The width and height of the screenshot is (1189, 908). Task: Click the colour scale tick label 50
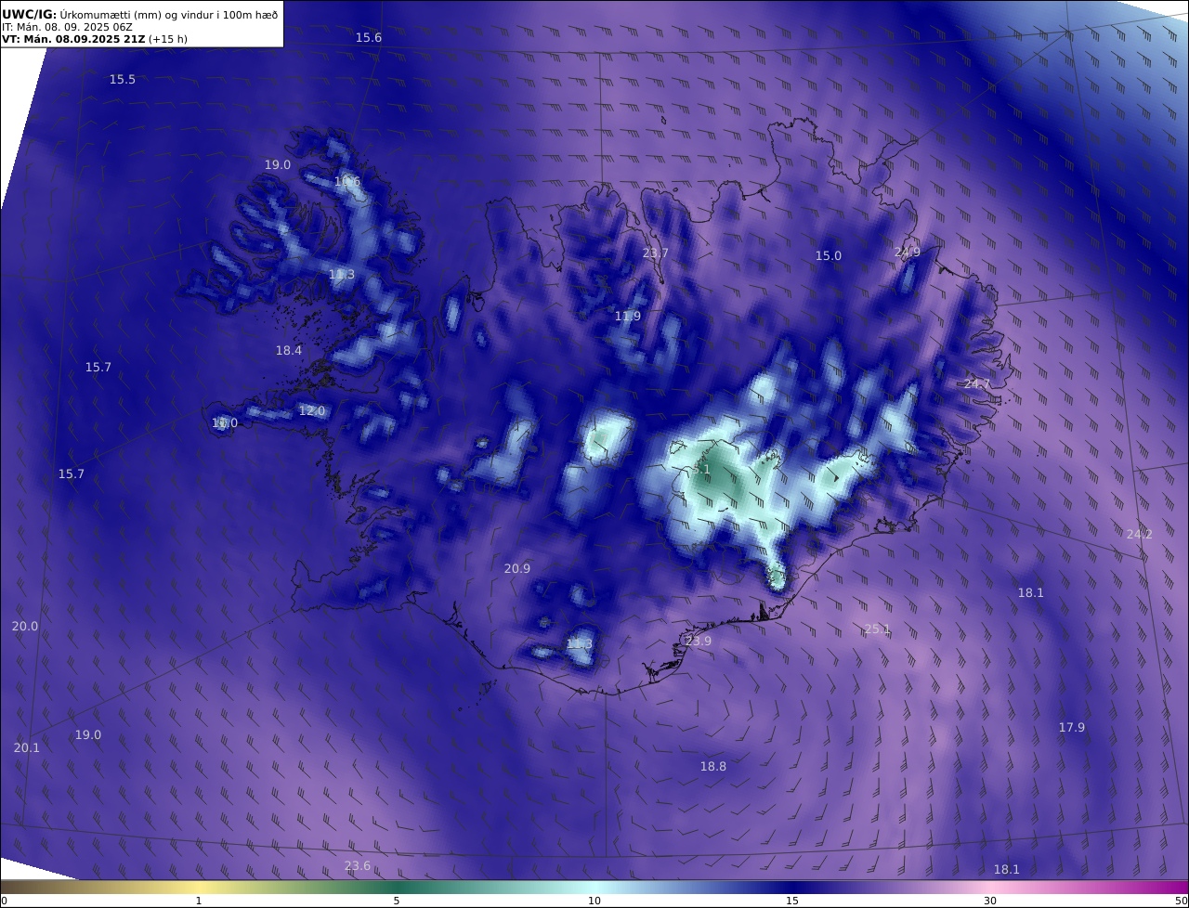click(1181, 901)
